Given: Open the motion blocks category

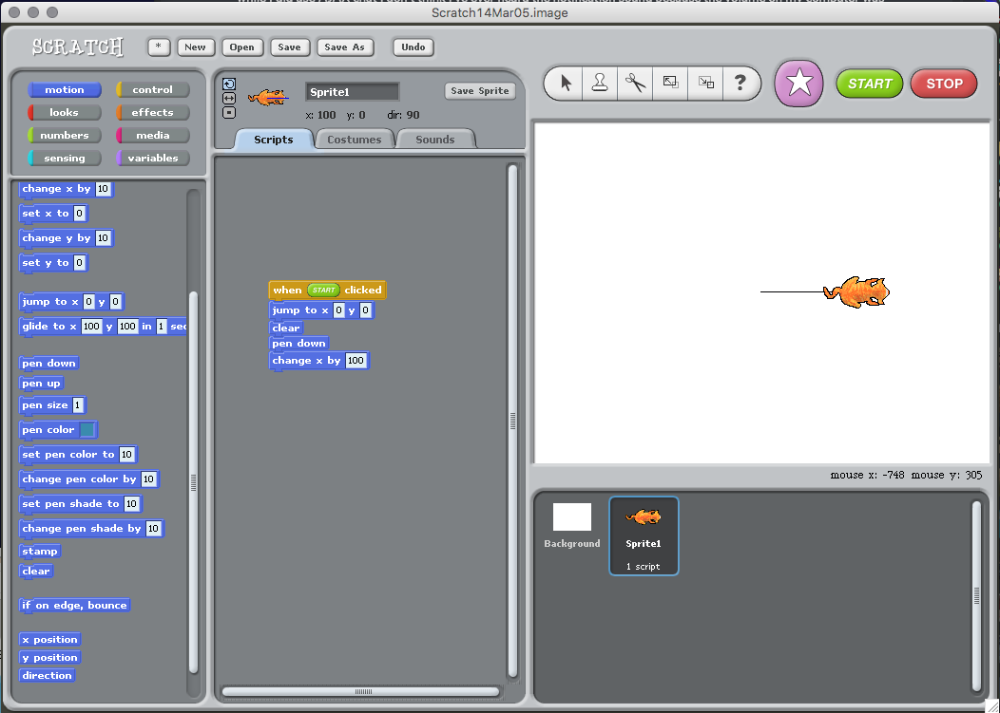Looking at the screenshot, I should (x=65, y=90).
